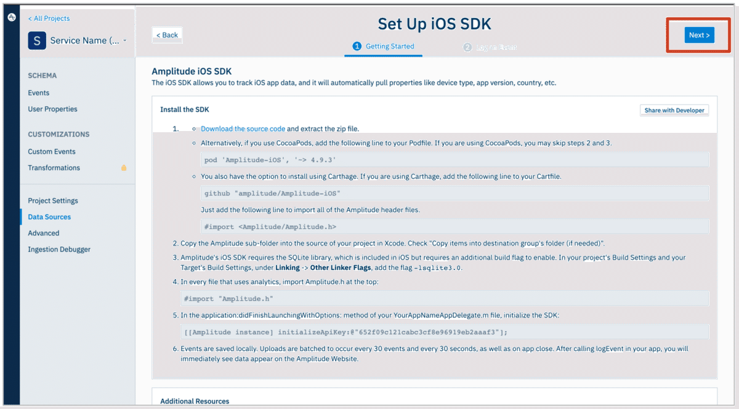Select the Getting Started step tab

383,46
